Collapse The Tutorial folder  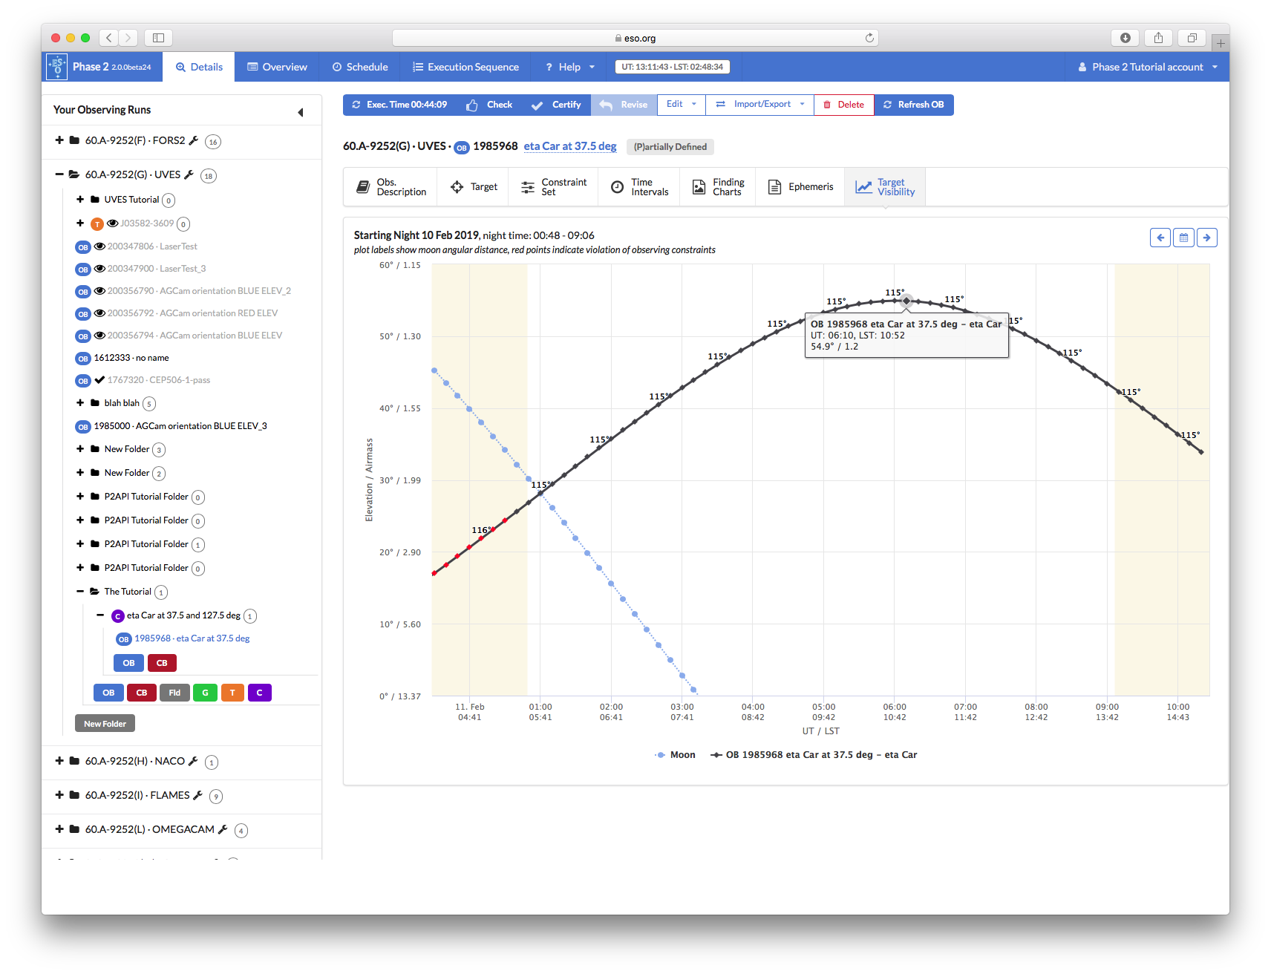point(80,592)
